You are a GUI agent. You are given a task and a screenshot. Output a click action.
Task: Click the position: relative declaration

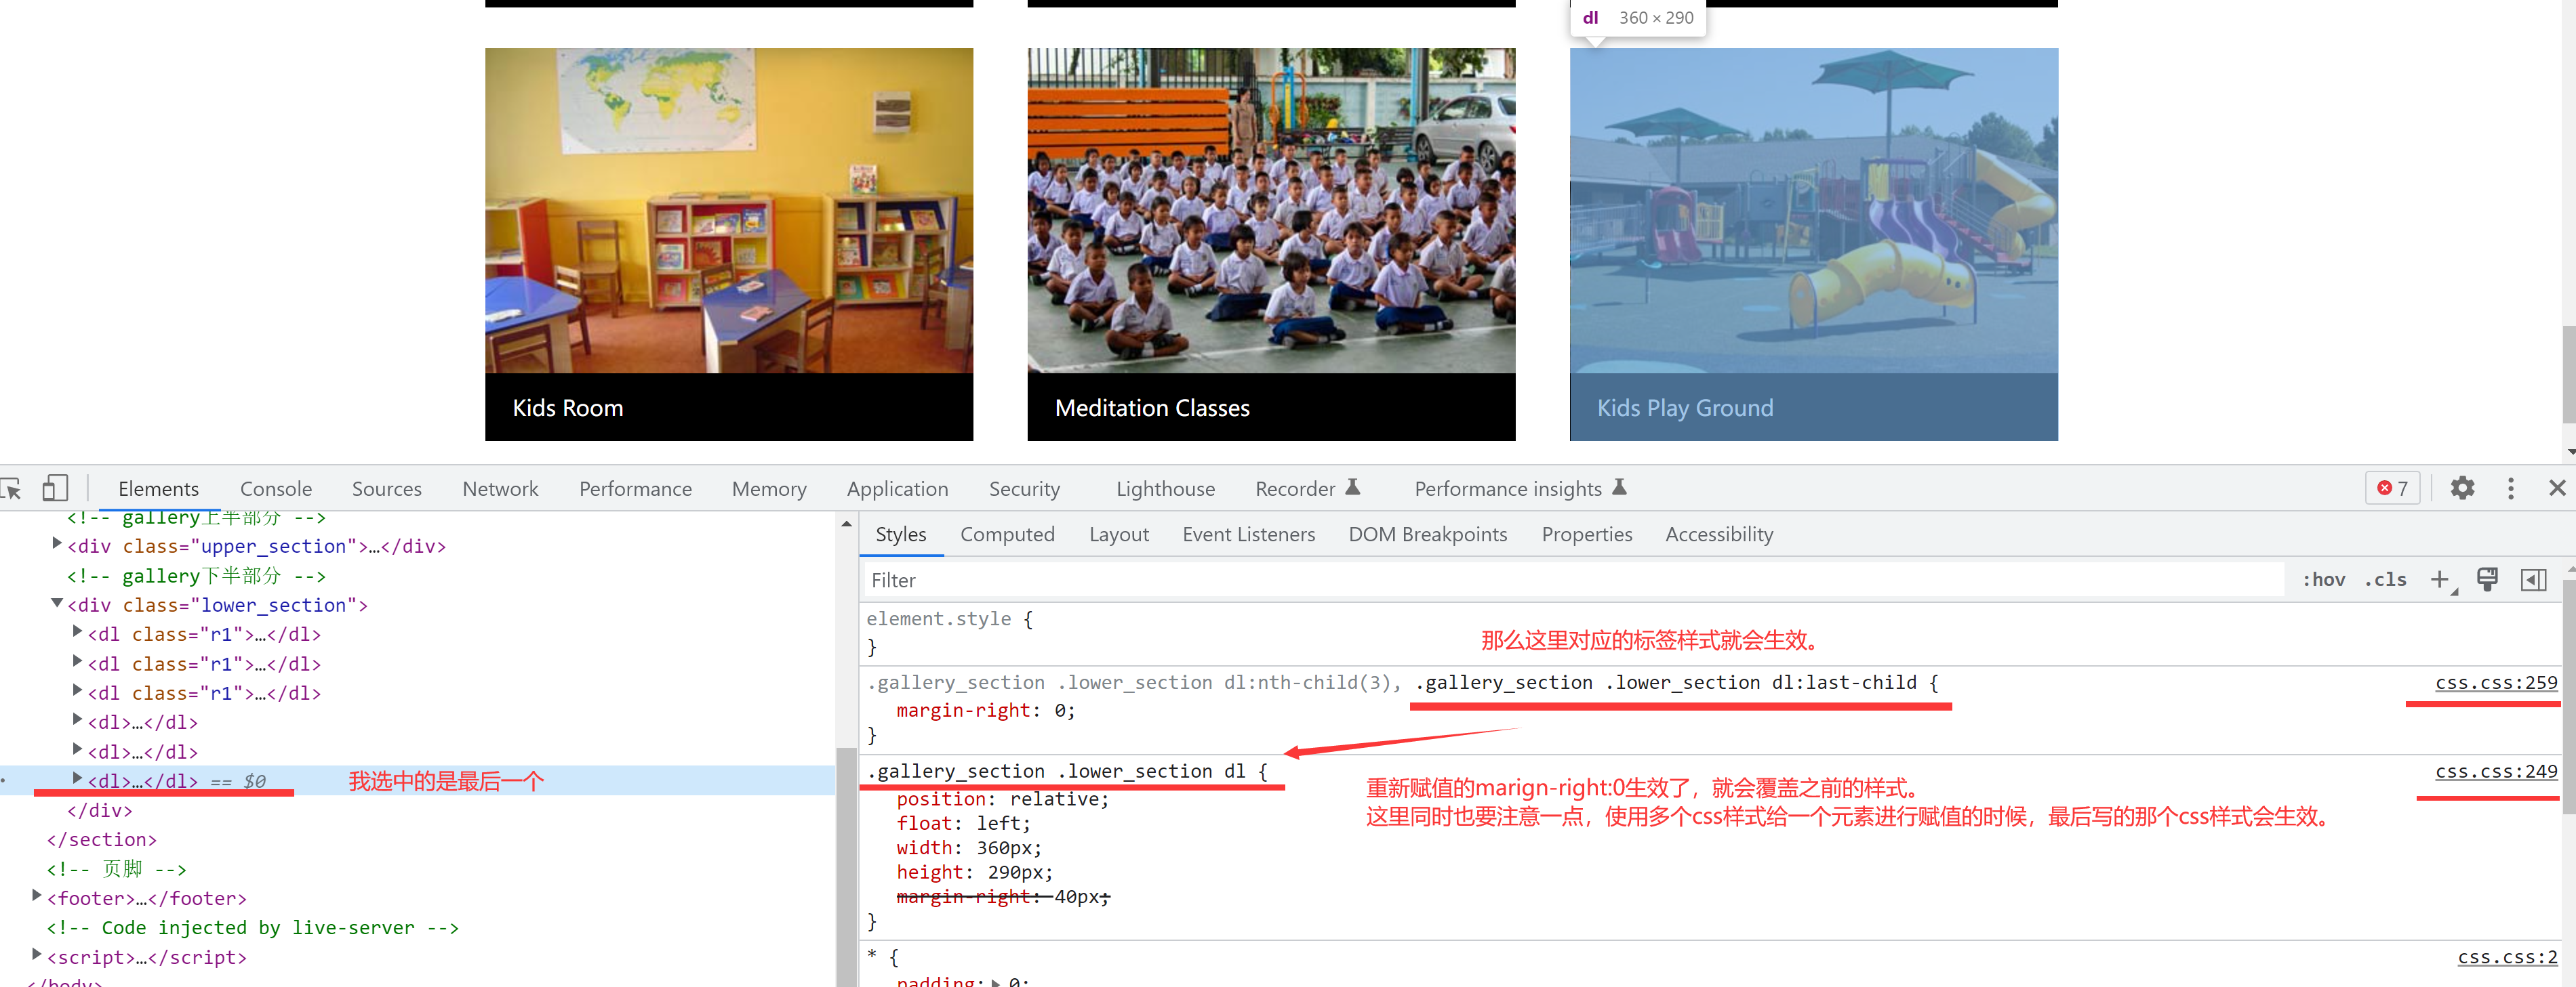point(1002,799)
